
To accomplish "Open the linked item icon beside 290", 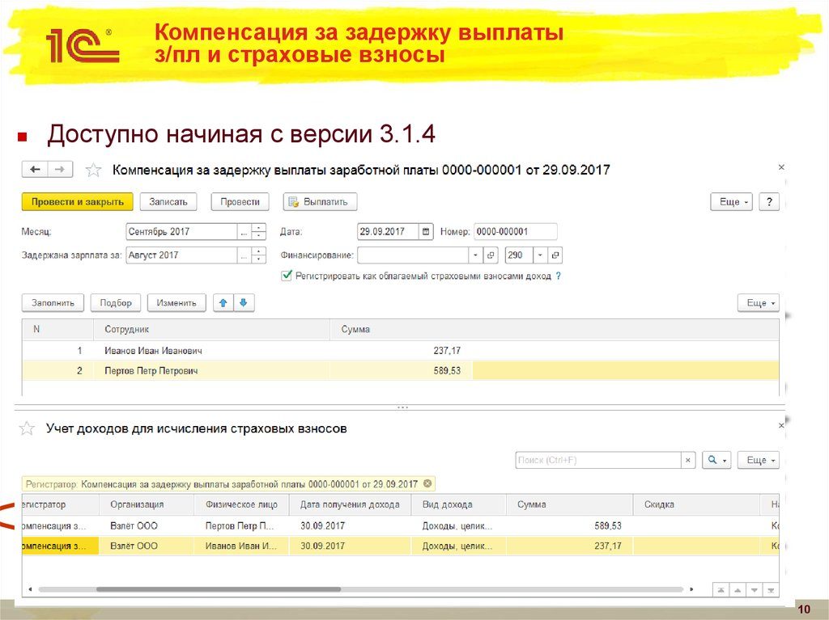I will [x=555, y=255].
